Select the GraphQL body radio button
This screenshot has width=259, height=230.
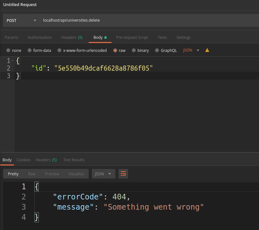[157, 50]
